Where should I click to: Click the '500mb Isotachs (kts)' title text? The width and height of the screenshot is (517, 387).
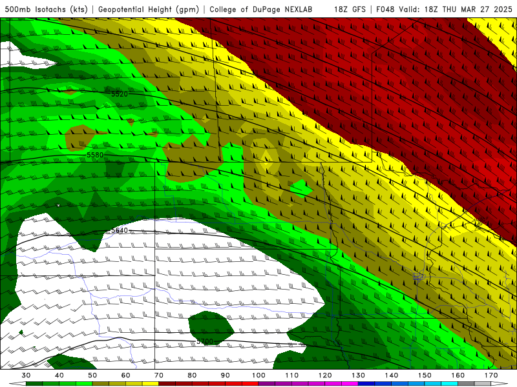coord(46,10)
